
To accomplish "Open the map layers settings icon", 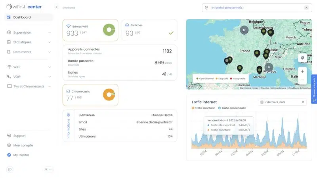I will [302, 58].
